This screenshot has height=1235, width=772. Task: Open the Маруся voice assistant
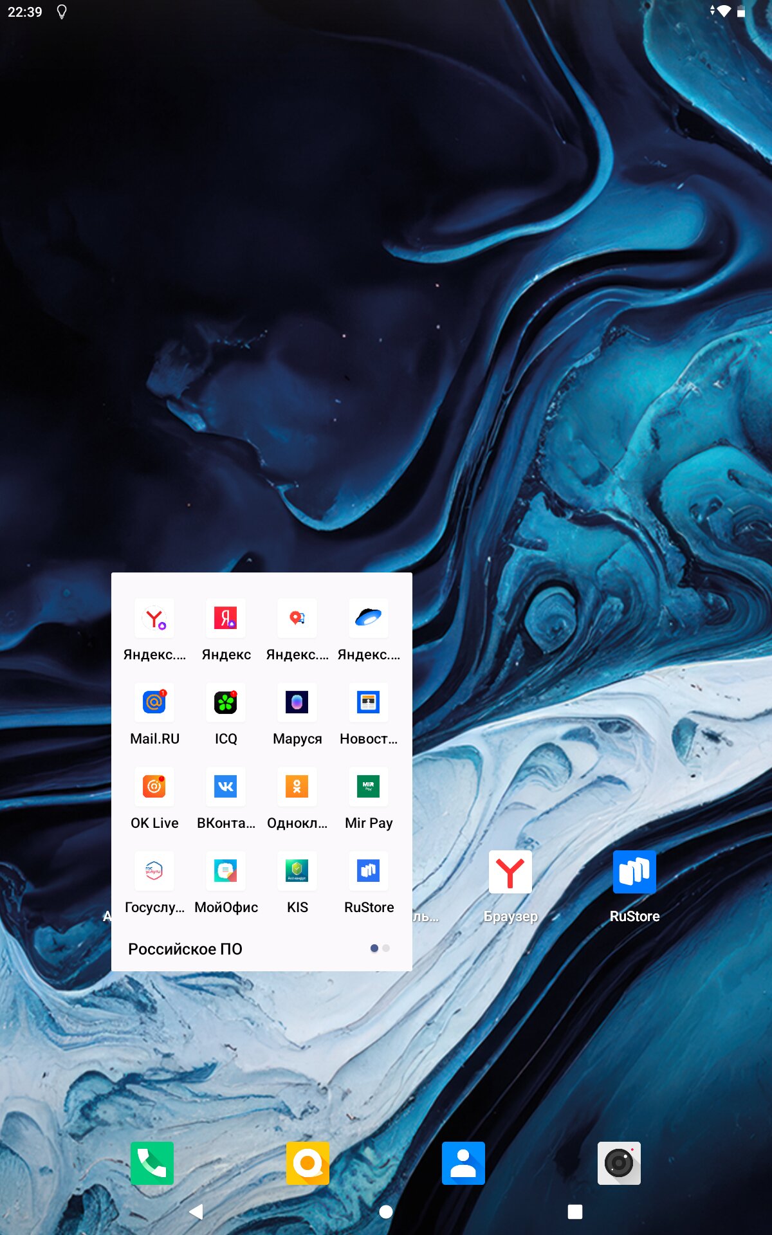[x=297, y=702]
